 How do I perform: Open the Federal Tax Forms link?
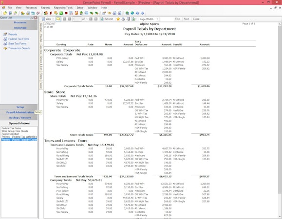point(19,39)
